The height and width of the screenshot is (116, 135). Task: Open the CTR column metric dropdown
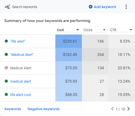point(122,30)
